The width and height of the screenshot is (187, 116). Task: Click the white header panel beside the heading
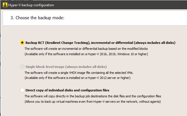tap(125, 18)
